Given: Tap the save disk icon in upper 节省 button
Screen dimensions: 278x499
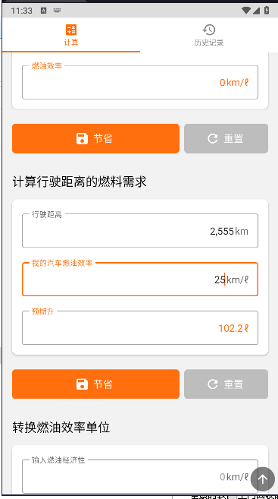Looking at the screenshot, I should click(82, 139).
